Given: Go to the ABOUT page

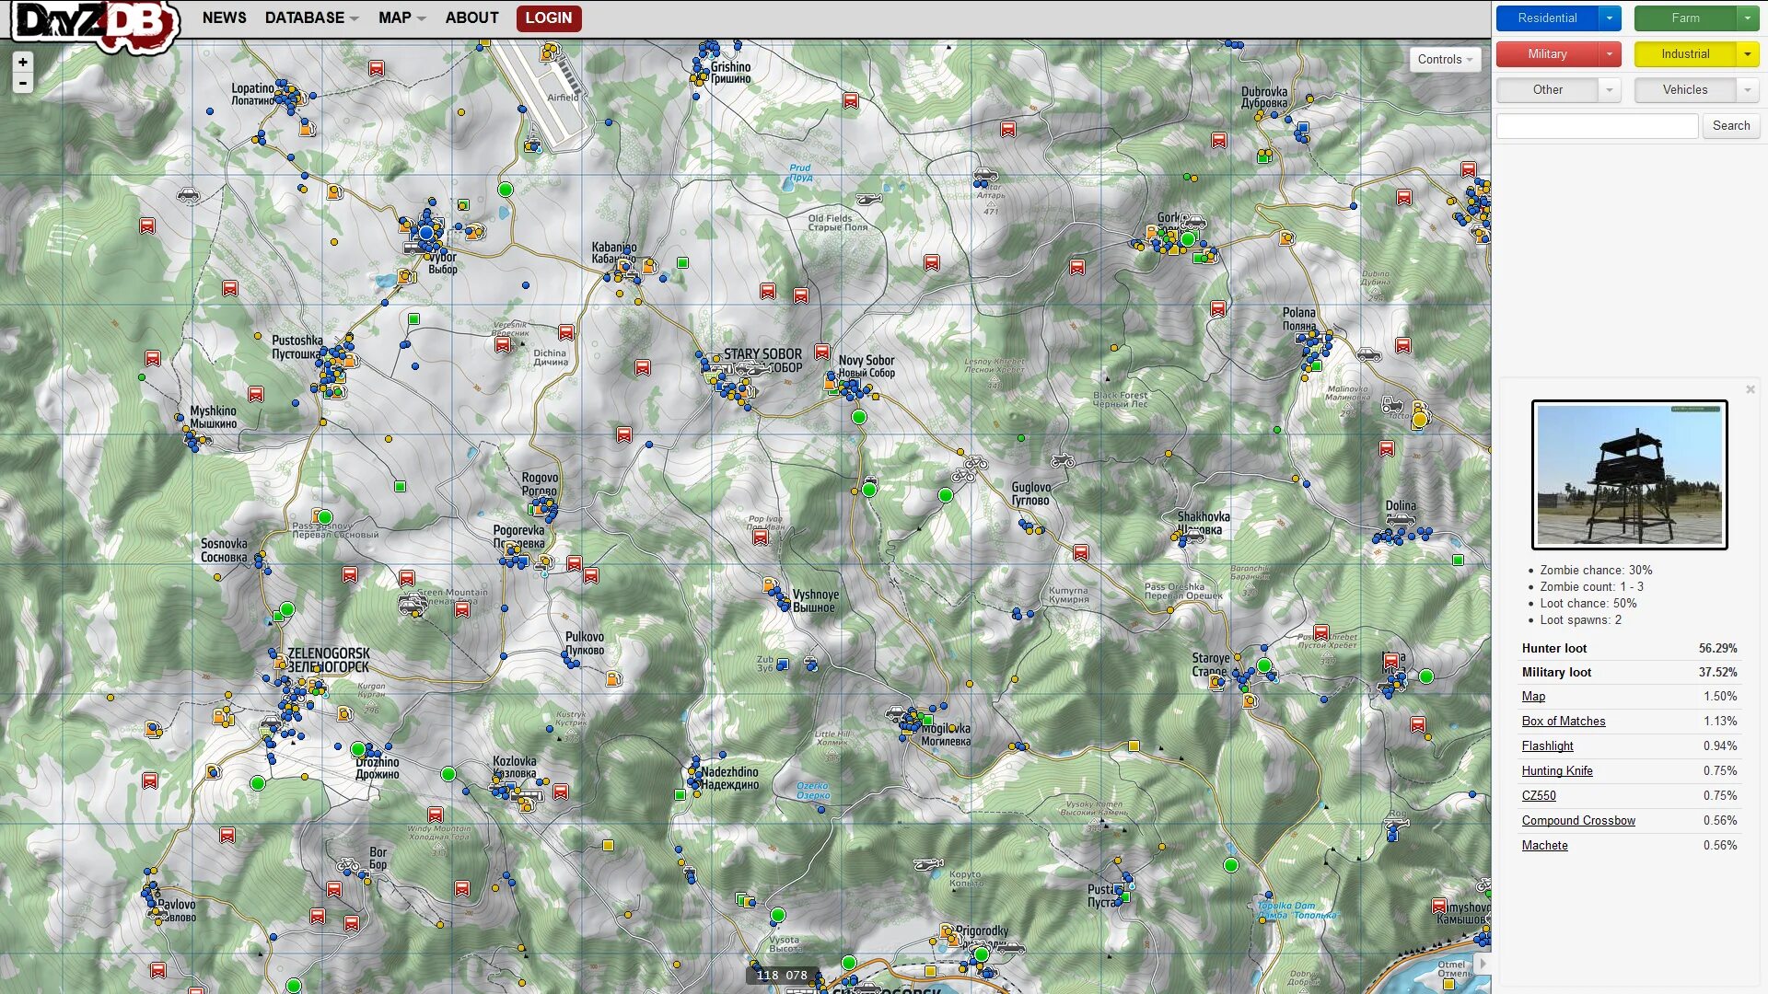Looking at the screenshot, I should [x=471, y=17].
